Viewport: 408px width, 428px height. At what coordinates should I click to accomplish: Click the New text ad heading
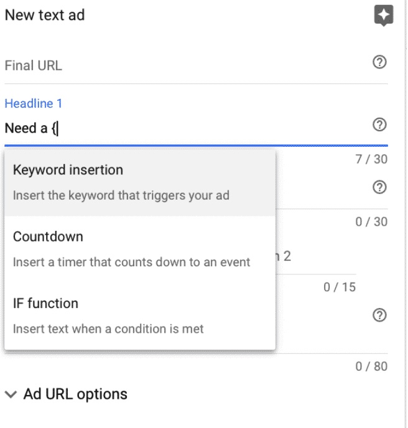[x=45, y=15]
